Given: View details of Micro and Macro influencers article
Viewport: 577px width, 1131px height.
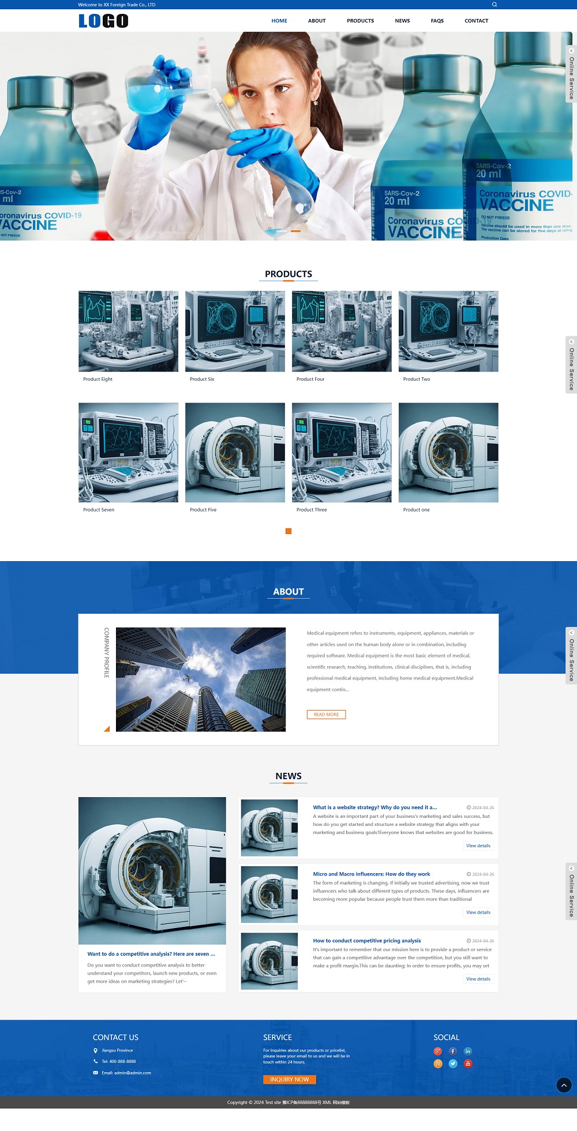Looking at the screenshot, I should [478, 912].
